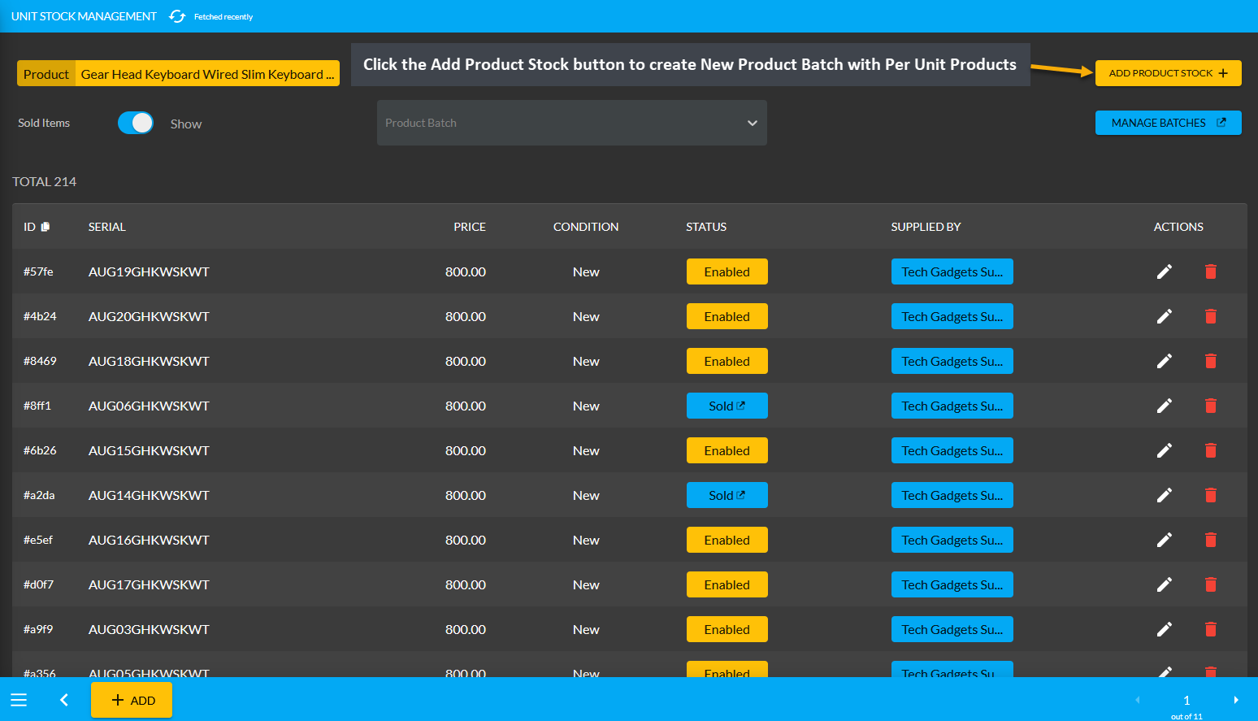Image resolution: width=1258 pixels, height=721 pixels.
Task: Click the page number 1 field
Action: (1186, 700)
